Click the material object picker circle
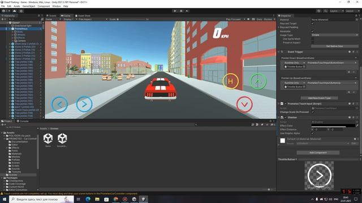Viewport: 362px width, 203px height. [x=357, y=20]
